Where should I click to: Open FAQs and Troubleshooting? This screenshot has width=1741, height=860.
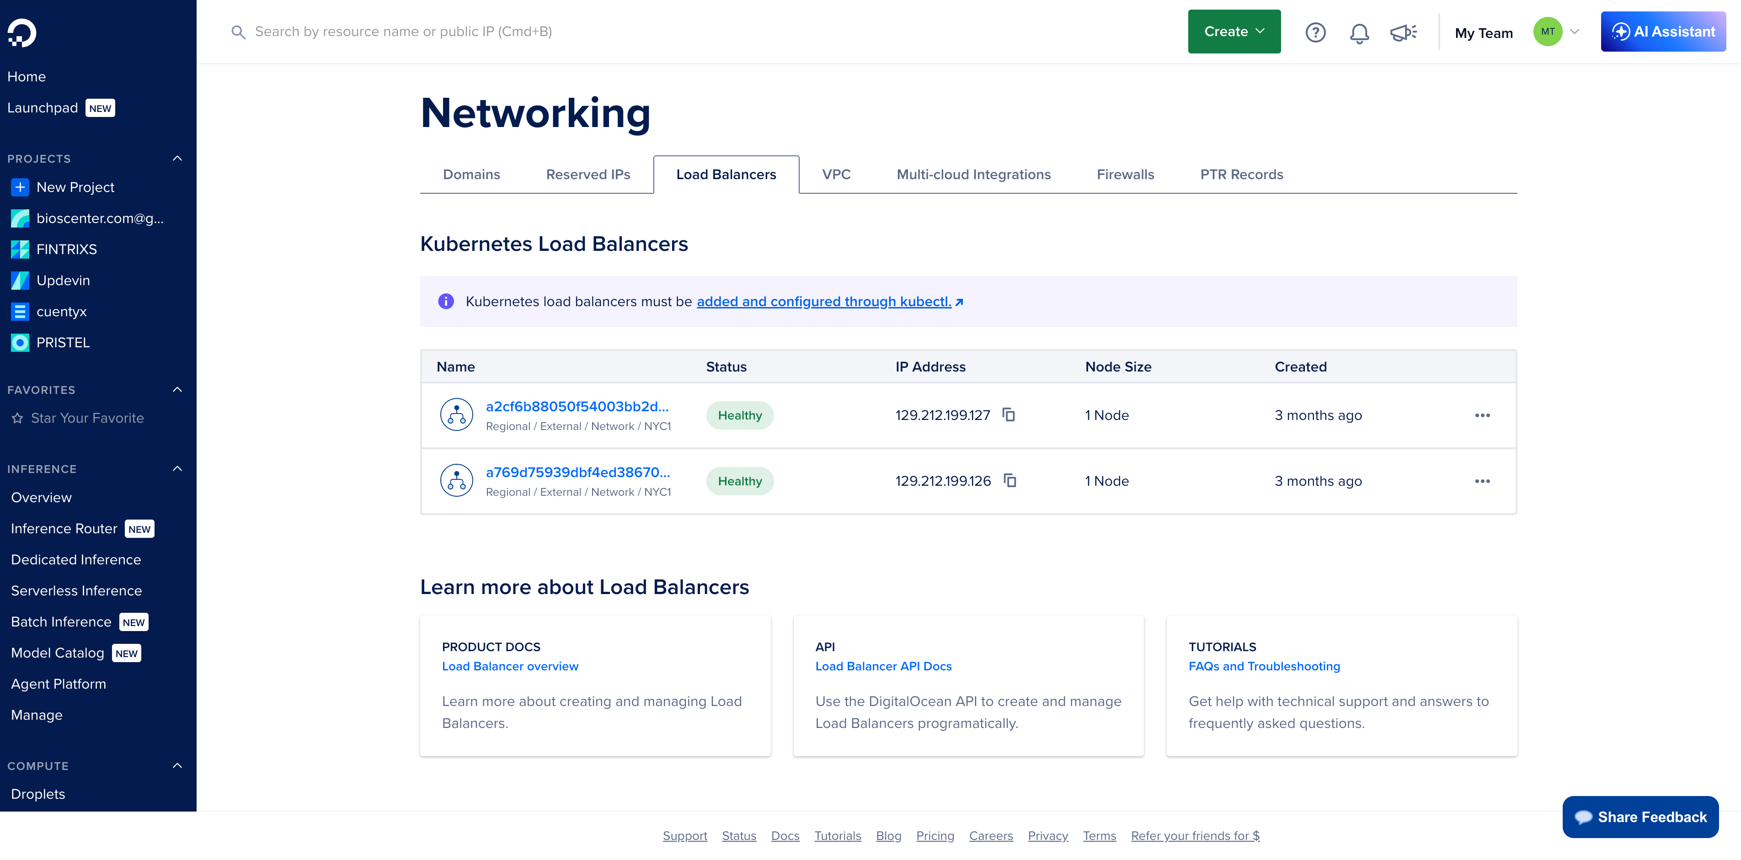[1264, 666]
